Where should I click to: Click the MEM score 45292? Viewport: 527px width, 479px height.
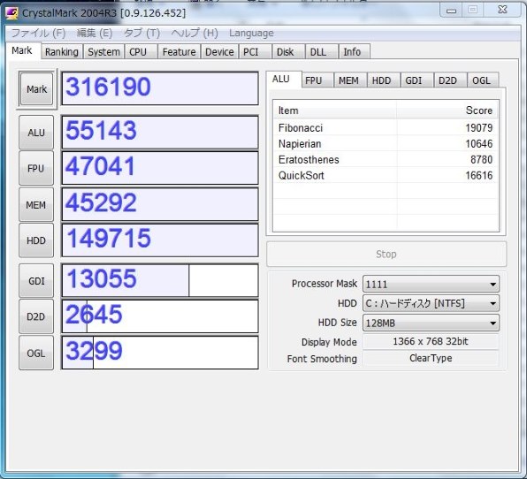coord(160,204)
